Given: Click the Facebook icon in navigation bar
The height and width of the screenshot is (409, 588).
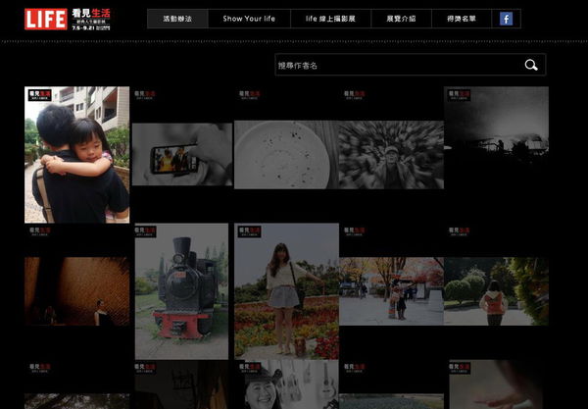Looking at the screenshot, I should tap(506, 19).
